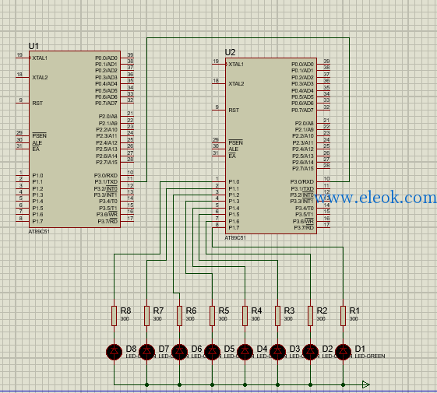Select the U1 AT89C51 chip body

click(x=75, y=139)
